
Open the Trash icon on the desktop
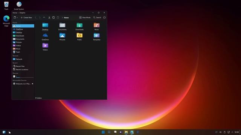click(6, 6)
